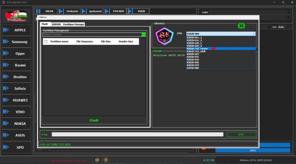Click the File Sequence column header

pyautogui.click(x=85, y=42)
